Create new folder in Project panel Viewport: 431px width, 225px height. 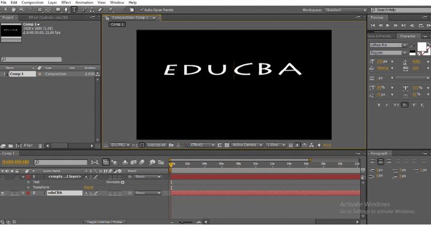[10, 145]
